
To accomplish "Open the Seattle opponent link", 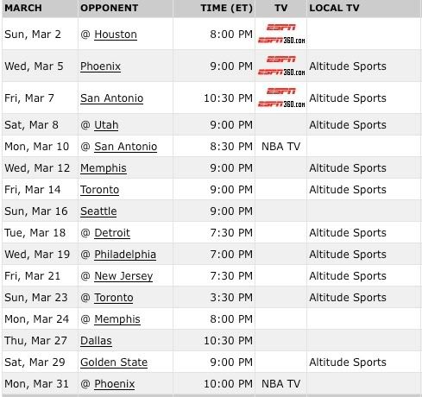I will click(x=98, y=211).
